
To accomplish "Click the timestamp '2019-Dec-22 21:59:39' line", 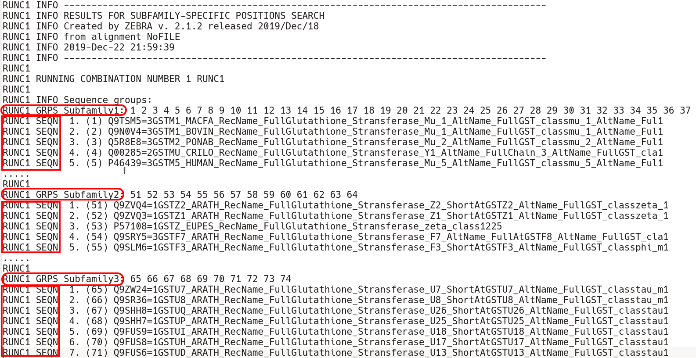I will tap(89, 47).
